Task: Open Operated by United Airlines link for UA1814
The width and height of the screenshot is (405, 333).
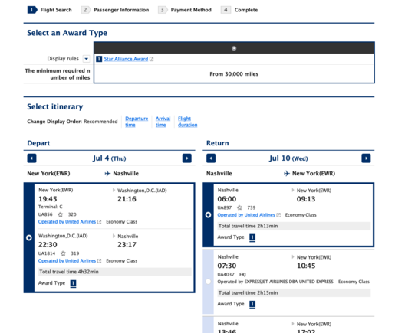Action: [x=67, y=260]
